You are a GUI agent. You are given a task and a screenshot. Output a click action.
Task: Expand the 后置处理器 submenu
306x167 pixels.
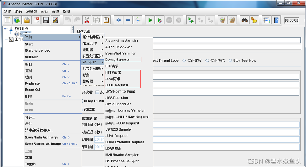(x=93, y=69)
